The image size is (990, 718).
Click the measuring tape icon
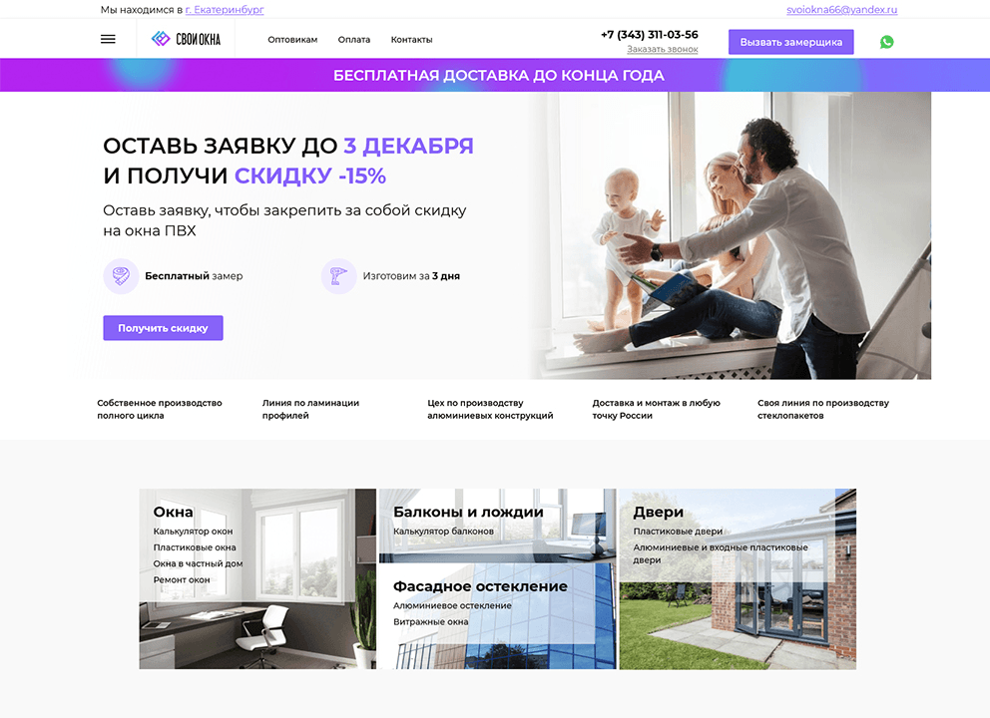121,275
